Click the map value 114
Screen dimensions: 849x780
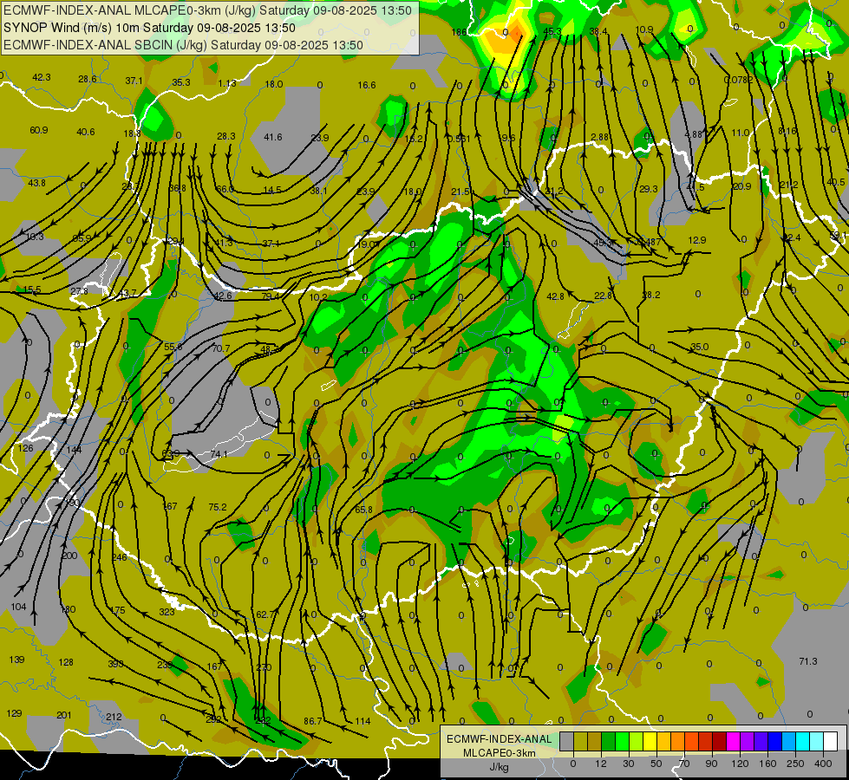pos(362,721)
